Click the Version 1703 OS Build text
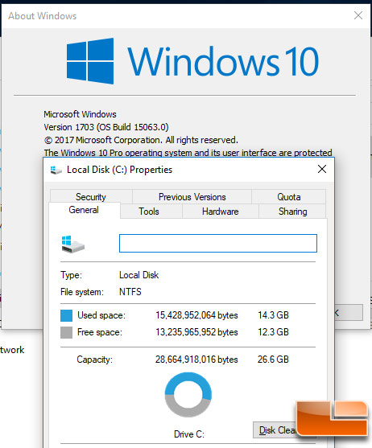This screenshot has height=448, width=372. click(x=106, y=127)
